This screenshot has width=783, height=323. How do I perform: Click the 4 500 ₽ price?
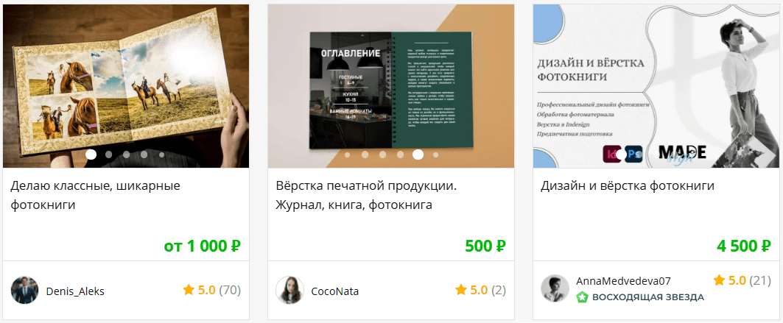pyautogui.click(x=744, y=246)
